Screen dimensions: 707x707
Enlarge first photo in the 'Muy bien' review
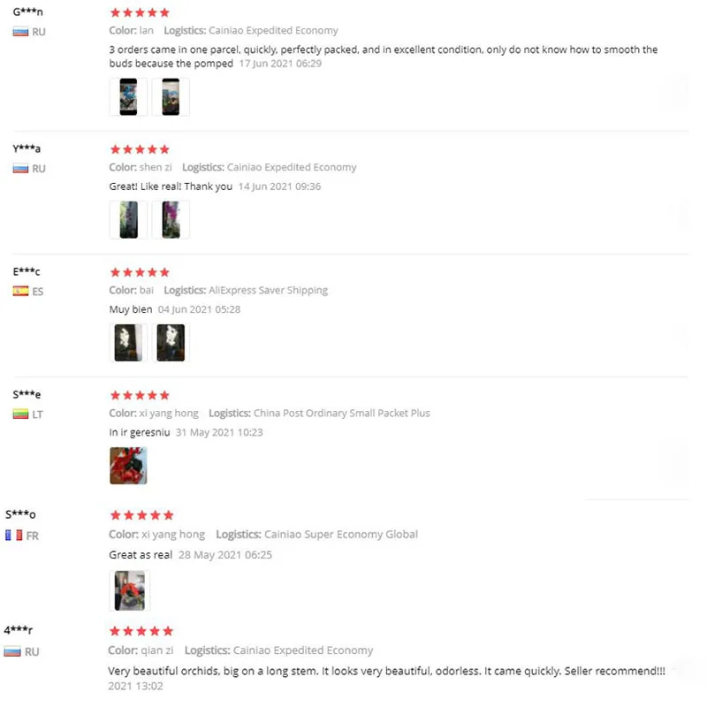coord(128,342)
